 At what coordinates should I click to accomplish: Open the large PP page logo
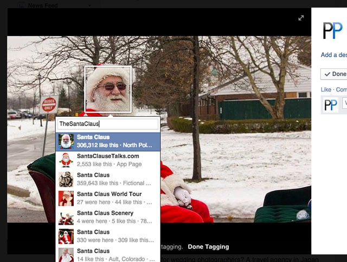coord(332,31)
